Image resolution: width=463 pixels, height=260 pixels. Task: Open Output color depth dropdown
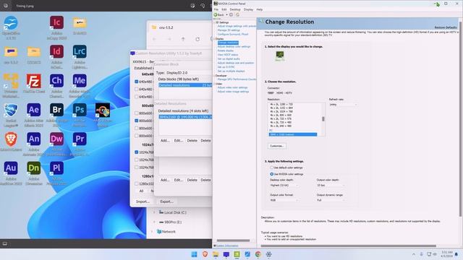click(x=331, y=186)
